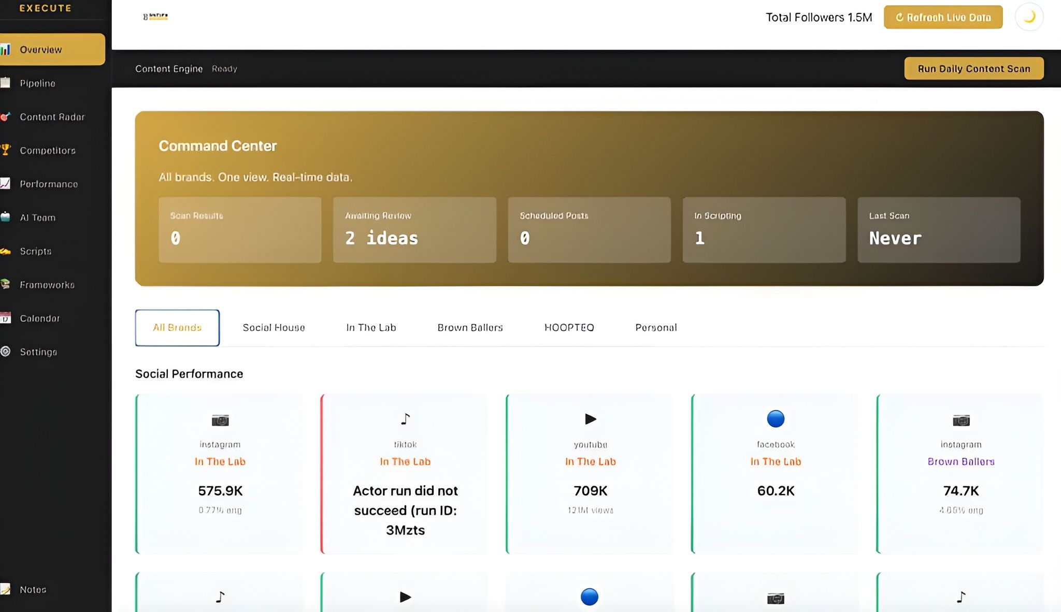Click Refresh Live Data button

pyautogui.click(x=943, y=17)
